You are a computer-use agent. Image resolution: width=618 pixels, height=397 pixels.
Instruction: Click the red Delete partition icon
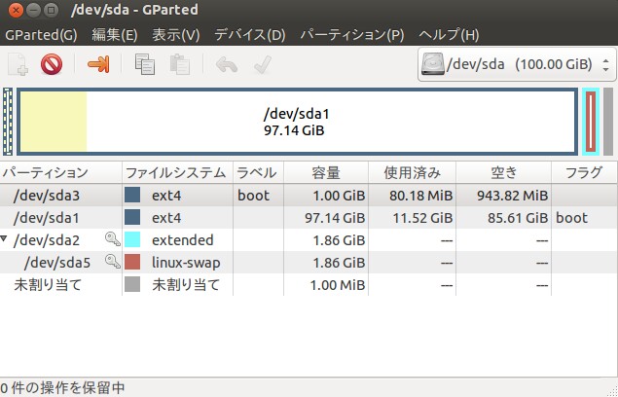click(x=52, y=65)
